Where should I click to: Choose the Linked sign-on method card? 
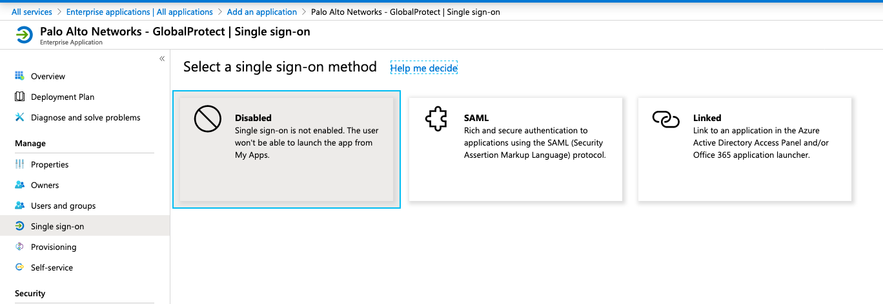(x=744, y=149)
